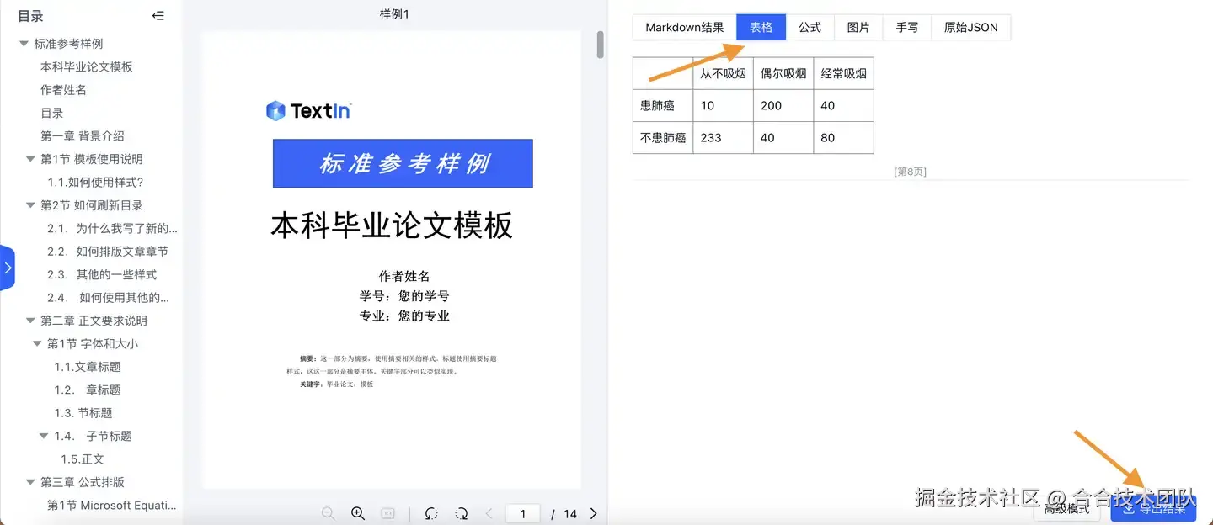Open 2.2. 如何排版文章章节 item

108,252
